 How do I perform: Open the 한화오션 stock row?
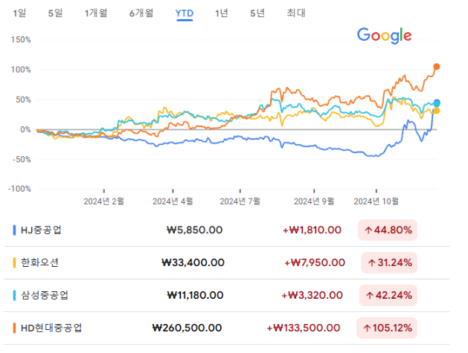click(x=226, y=263)
